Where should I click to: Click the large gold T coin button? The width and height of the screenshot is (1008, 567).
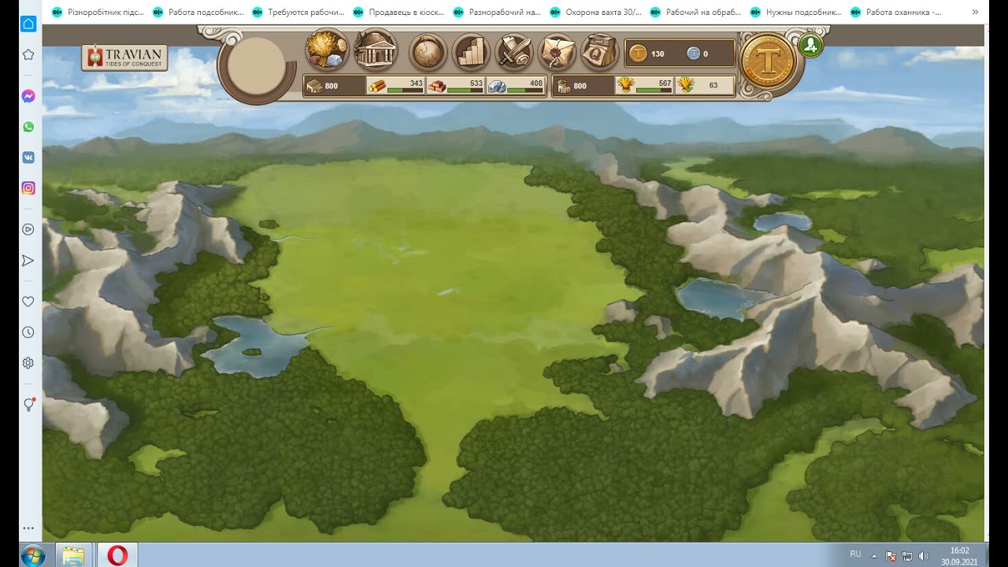(x=768, y=61)
